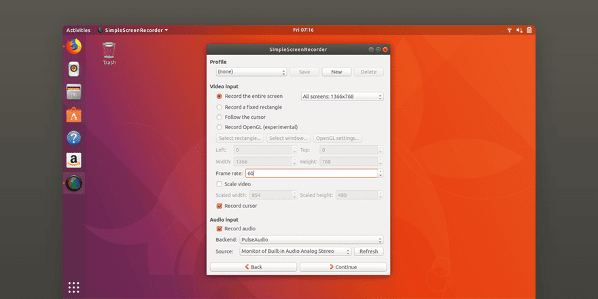Click the SimpleScreenRecorder dock icon
The height and width of the screenshot is (299, 598).
74,183
